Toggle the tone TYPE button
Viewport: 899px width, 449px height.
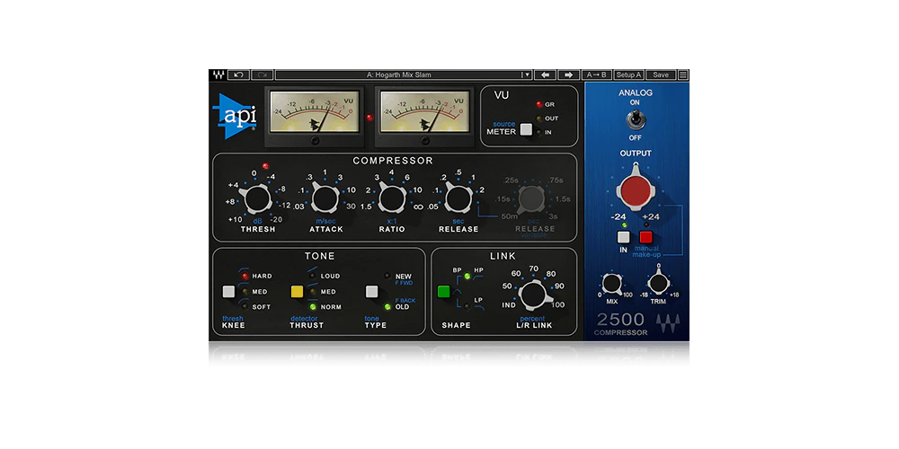(371, 292)
